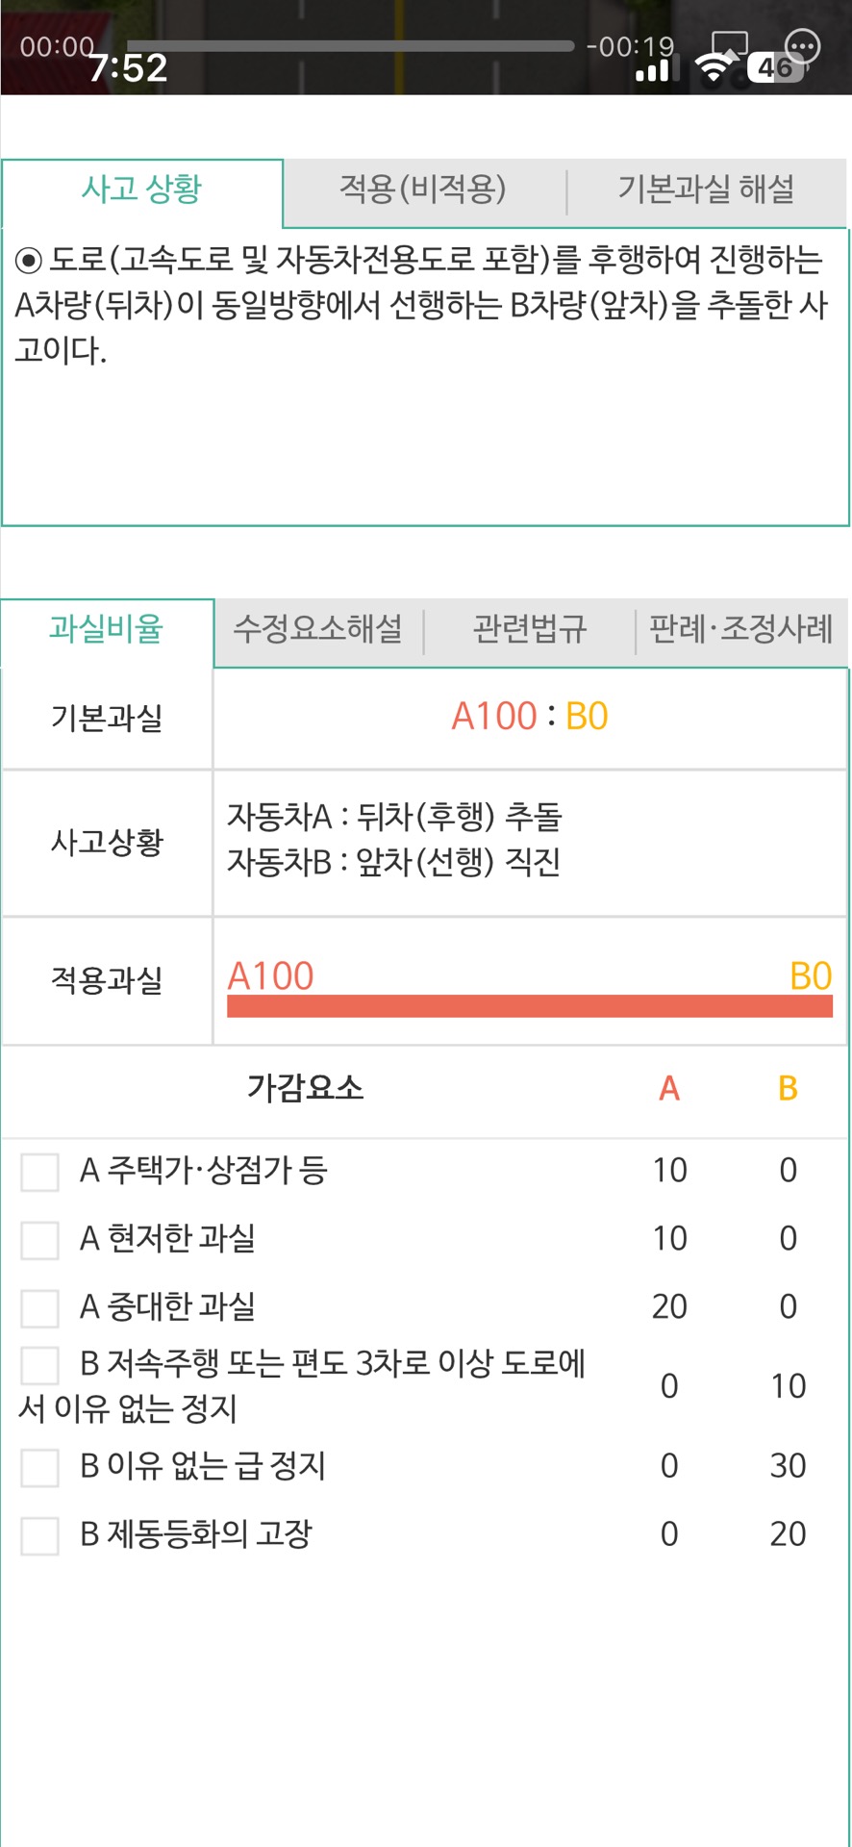Open the 기본과실 해설 tab
The image size is (852, 1847).
coord(706,190)
